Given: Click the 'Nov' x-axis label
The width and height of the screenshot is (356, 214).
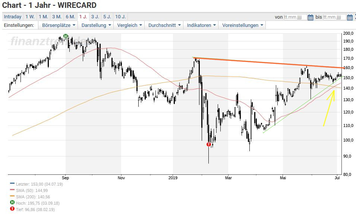Looking at the screenshot, I should (x=121, y=178).
